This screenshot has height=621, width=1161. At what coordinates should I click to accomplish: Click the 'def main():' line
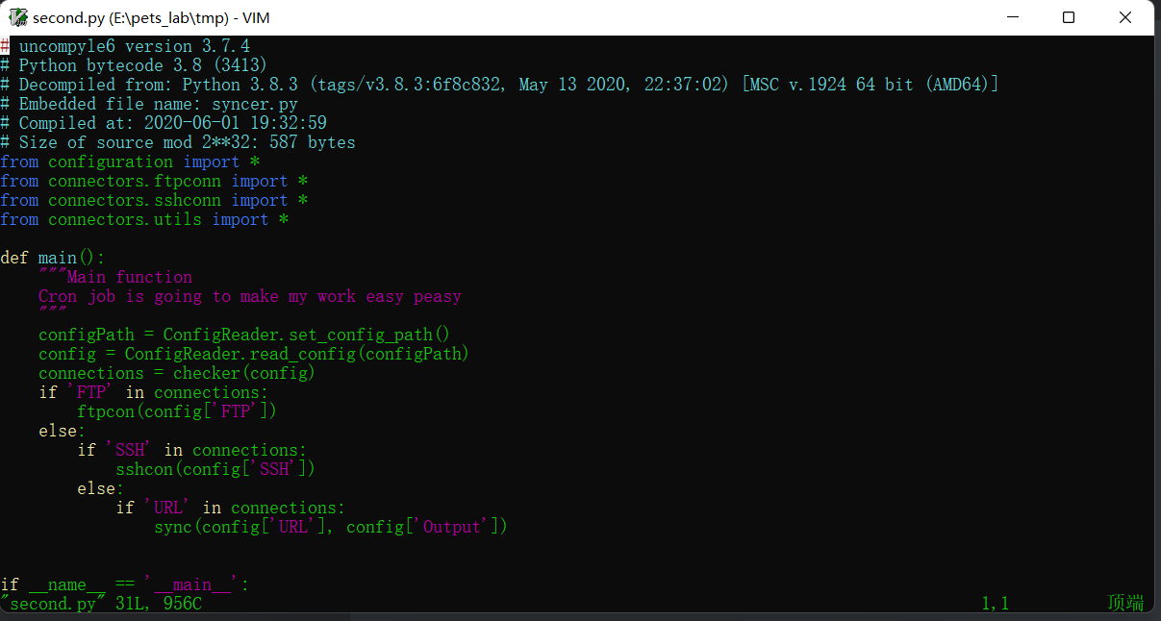53,258
